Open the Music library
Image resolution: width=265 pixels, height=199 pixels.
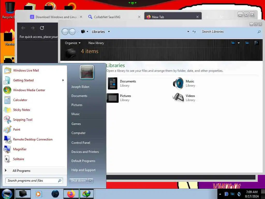[184, 83]
